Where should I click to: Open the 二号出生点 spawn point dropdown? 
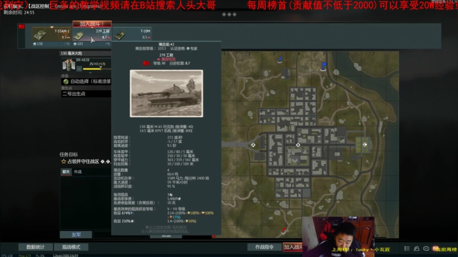click(87, 94)
